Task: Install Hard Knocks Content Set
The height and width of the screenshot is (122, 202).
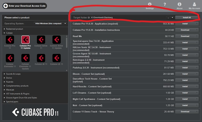Action: (185, 87)
